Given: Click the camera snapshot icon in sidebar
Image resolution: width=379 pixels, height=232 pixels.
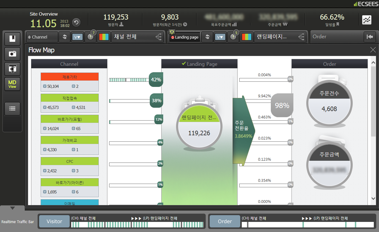Looking at the screenshot, I should [13, 54].
